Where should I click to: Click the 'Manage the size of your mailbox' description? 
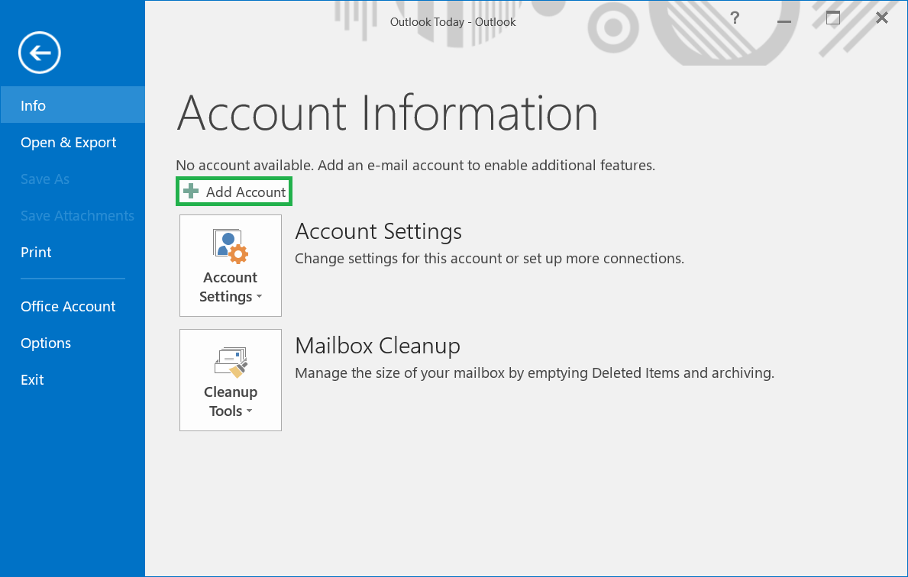535,373
